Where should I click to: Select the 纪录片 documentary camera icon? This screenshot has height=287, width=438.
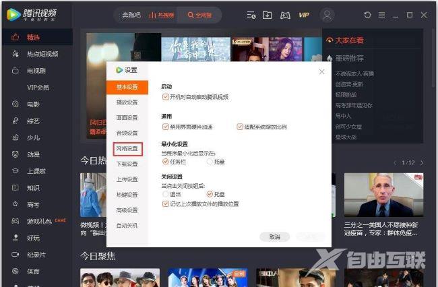pyautogui.click(x=15, y=255)
